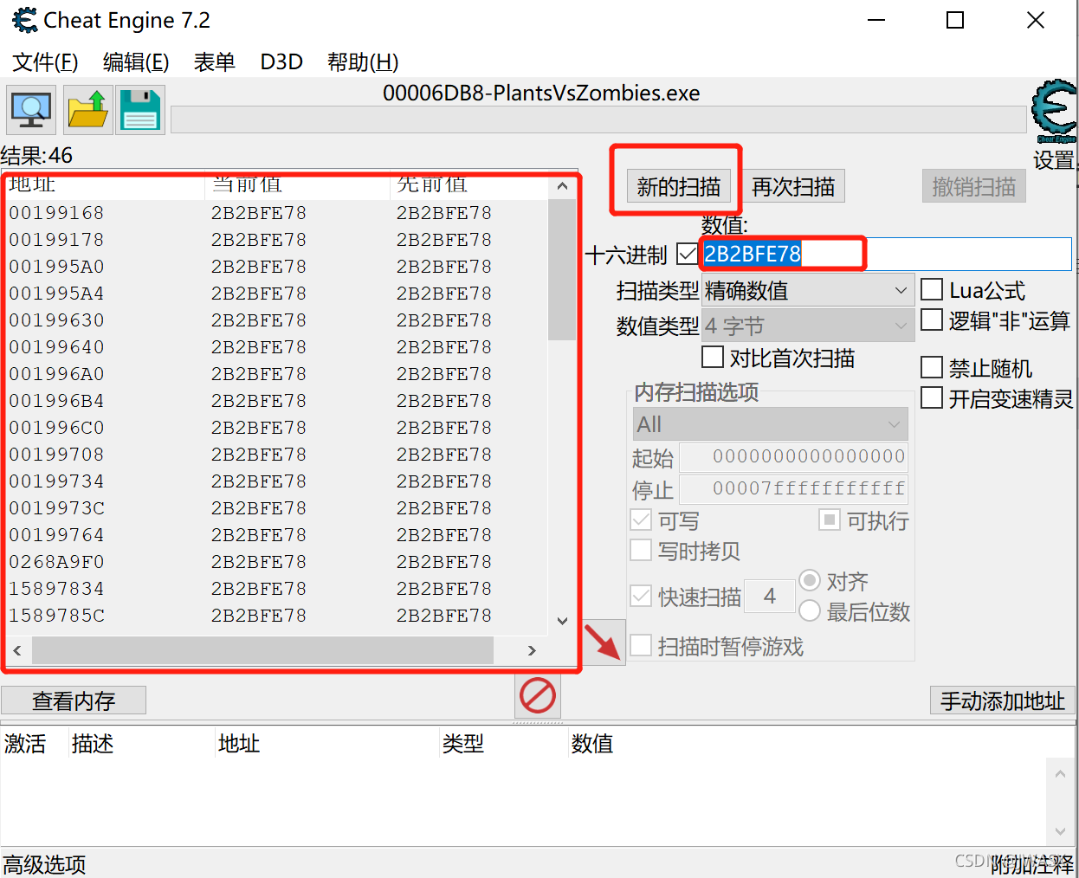1079x878 pixels.
Task: Check 对比首次扫描 option
Action: pyautogui.click(x=713, y=357)
